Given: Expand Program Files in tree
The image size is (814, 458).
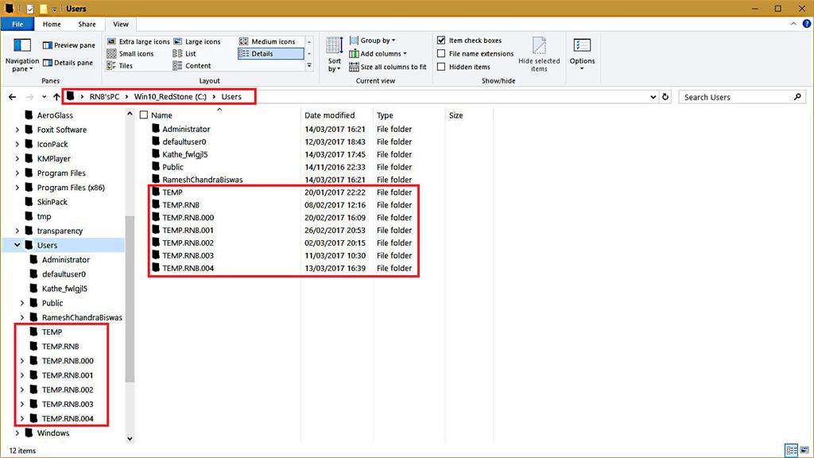Looking at the screenshot, I should [x=17, y=173].
